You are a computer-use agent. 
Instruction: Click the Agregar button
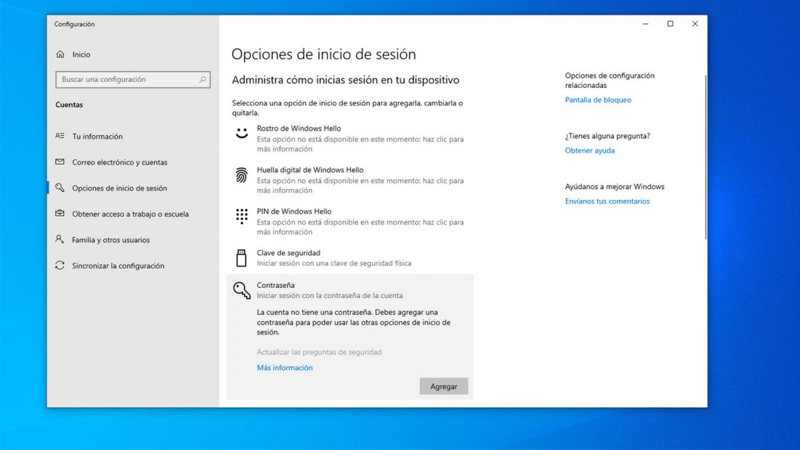point(443,386)
